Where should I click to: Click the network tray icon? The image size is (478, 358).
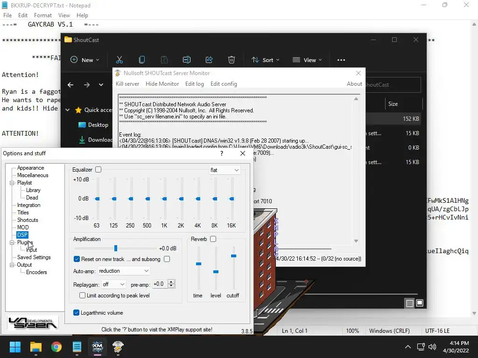[x=421, y=347]
